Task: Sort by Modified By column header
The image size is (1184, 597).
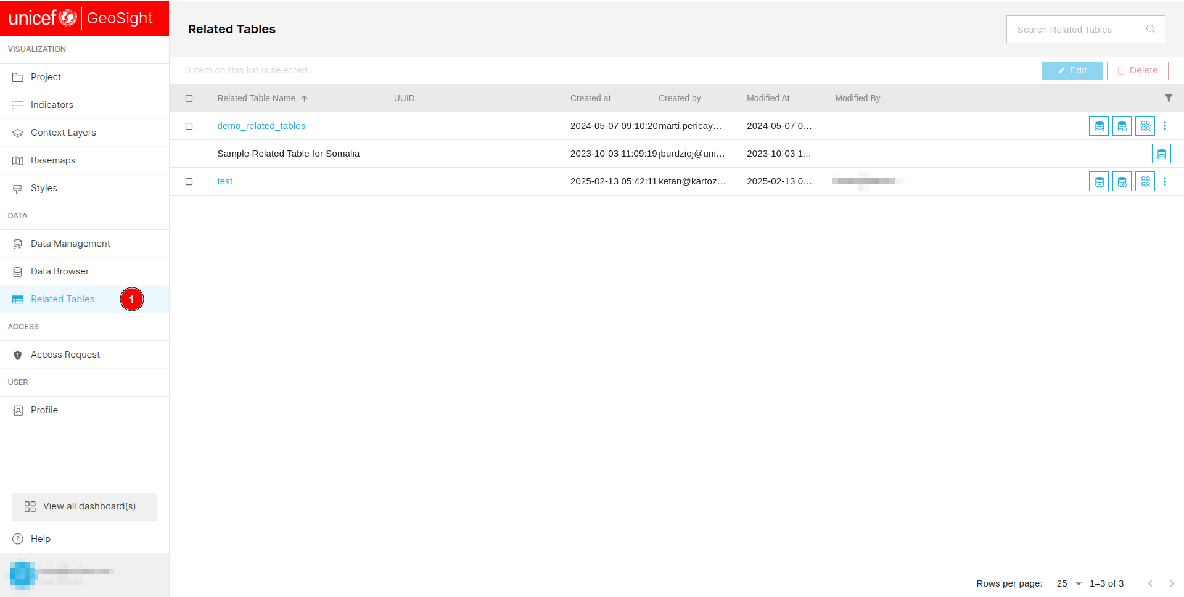Action: 858,98
